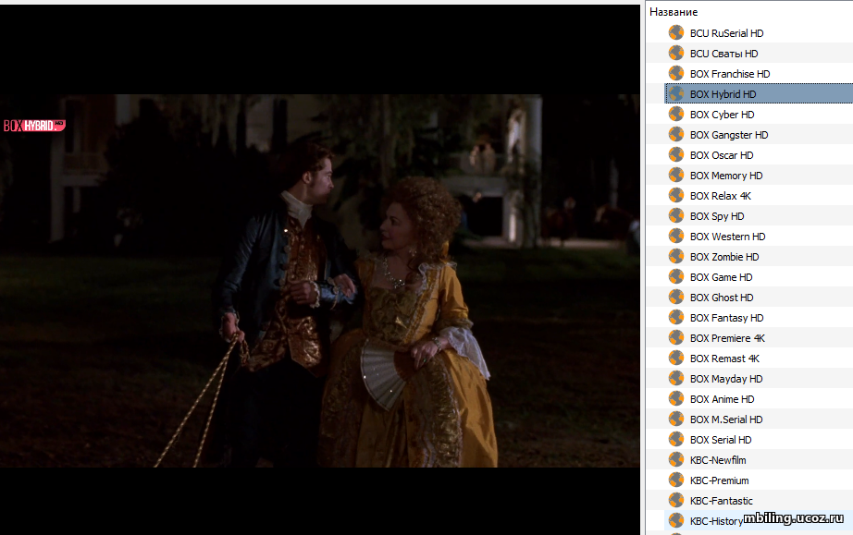Screen dimensions: 853x535
Task: Choose the KBC-Newfilm channel
Action: tap(718, 460)
